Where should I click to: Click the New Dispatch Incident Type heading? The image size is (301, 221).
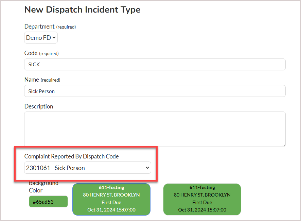pyautogui.click(x=82, y=10)
